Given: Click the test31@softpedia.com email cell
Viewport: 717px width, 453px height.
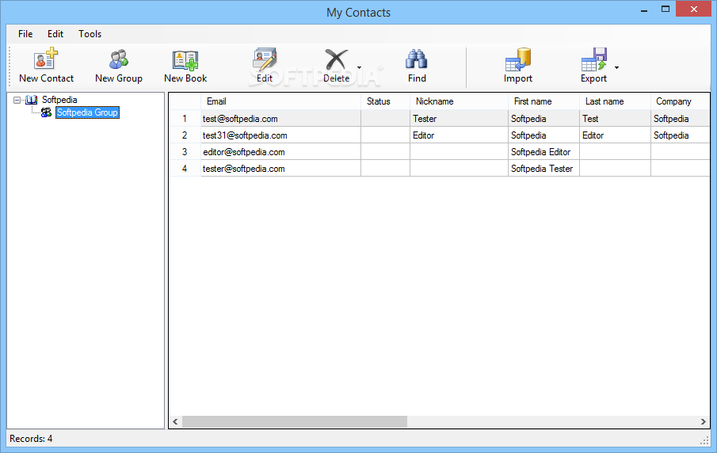Looking at the screenshot, I should (280, 135).
